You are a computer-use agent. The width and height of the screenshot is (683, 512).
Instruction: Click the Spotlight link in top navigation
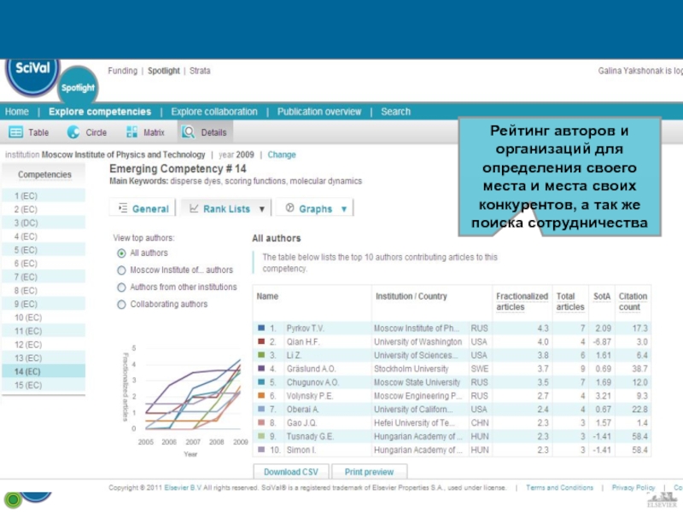[x=163, y=71]
